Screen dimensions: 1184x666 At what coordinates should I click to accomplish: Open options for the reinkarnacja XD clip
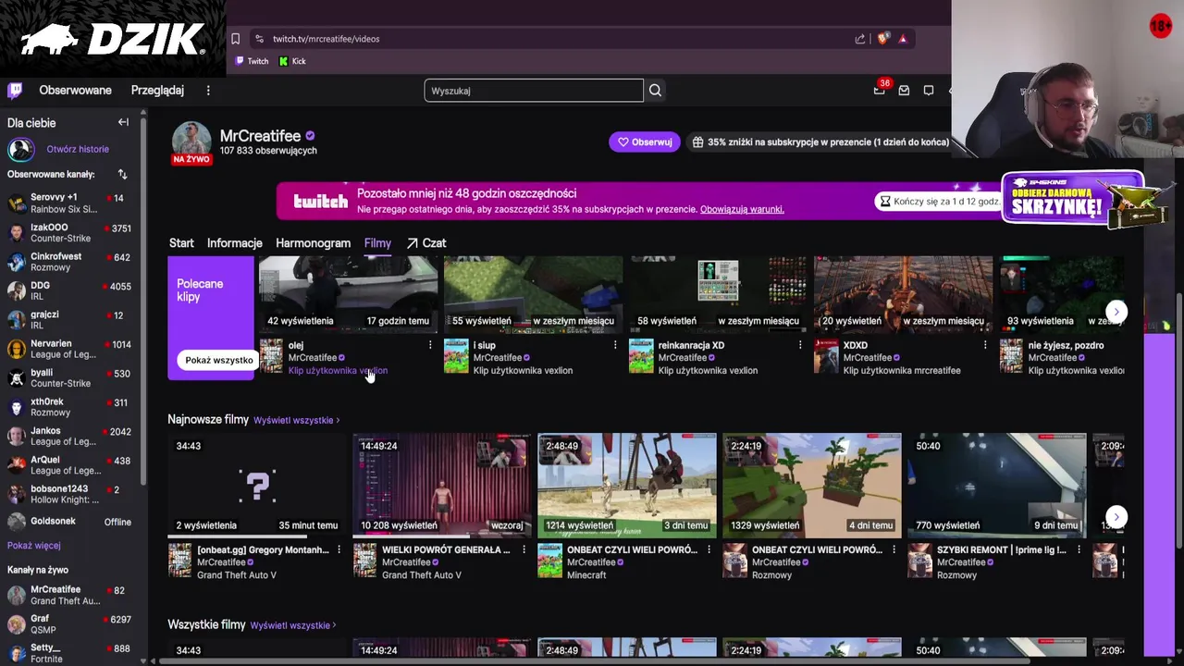800,345
